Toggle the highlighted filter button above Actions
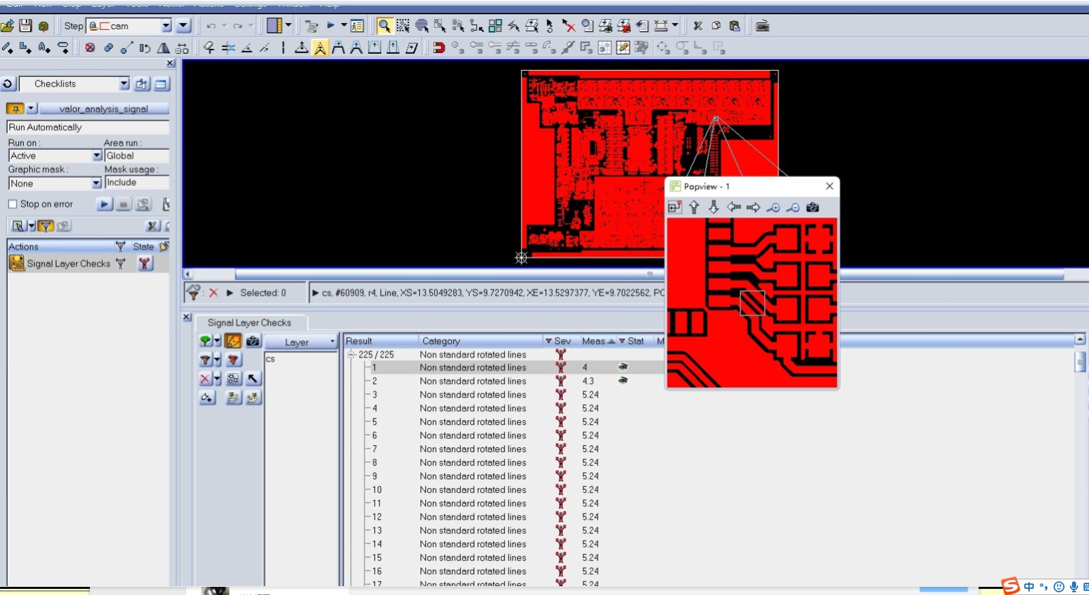Image resolution: width=1089 pixels, height=595 pixels. point(45,226)
